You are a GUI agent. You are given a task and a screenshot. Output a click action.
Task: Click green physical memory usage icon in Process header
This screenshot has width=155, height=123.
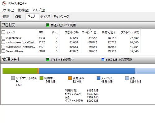tap(48, 25)
